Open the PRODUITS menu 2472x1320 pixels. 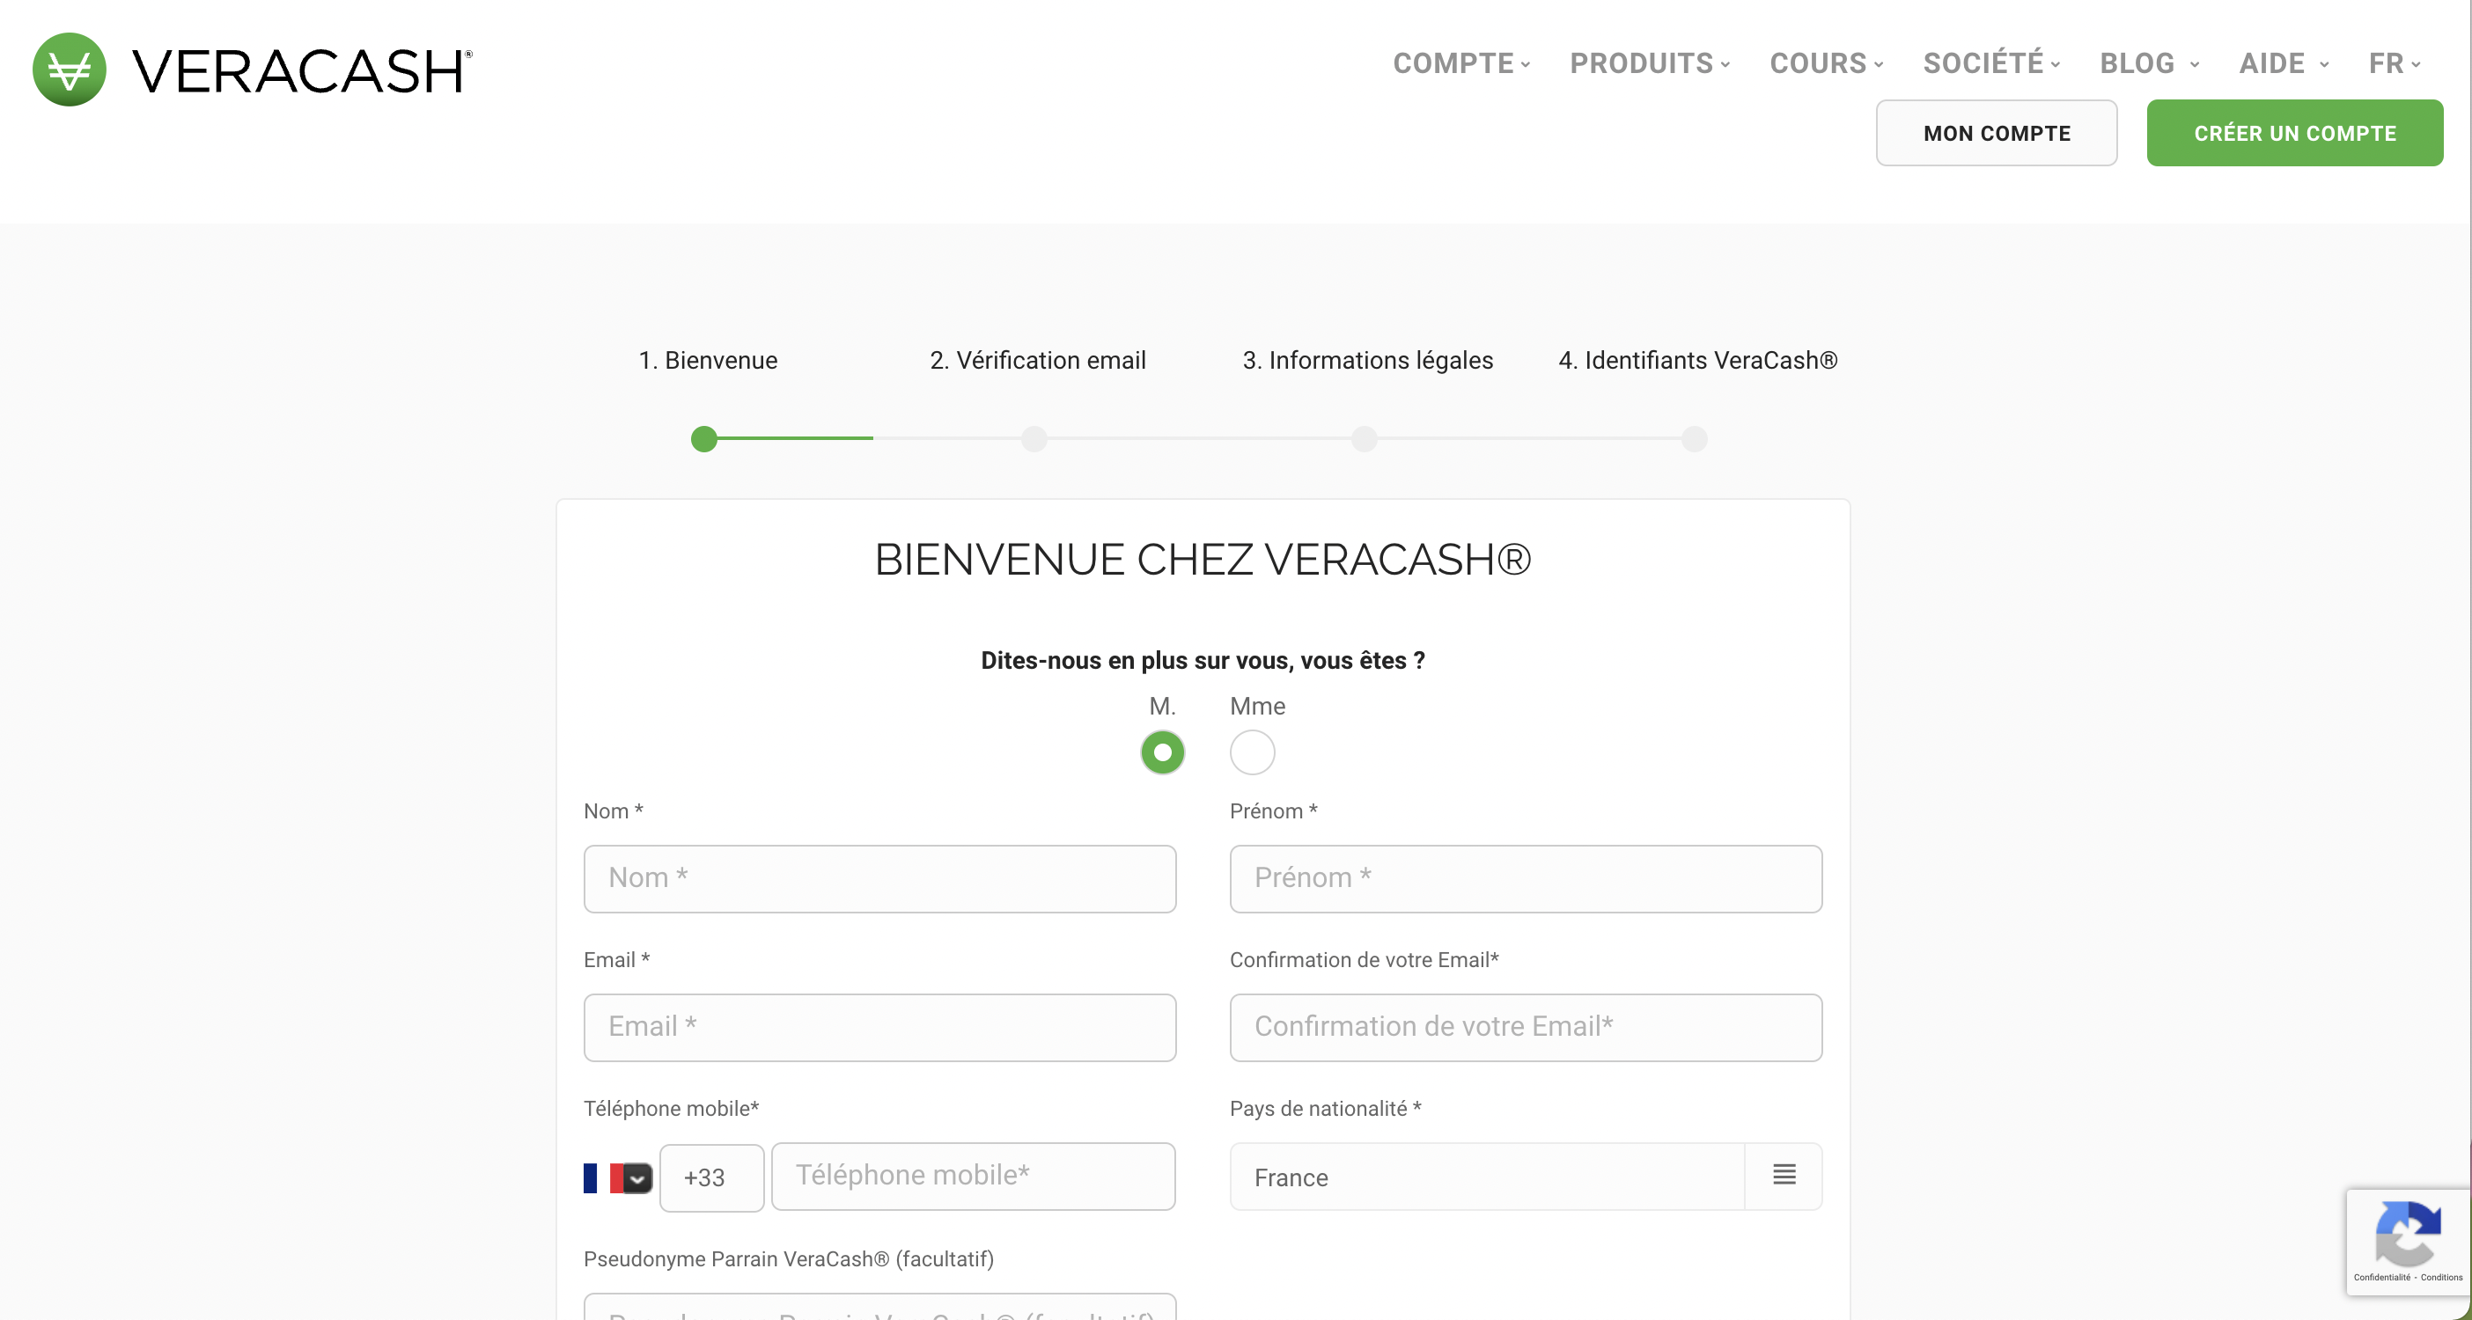pos(1650,63)
